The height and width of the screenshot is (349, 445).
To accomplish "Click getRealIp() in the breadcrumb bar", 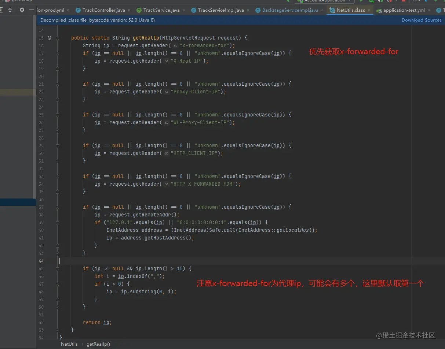I will point(98,344).
